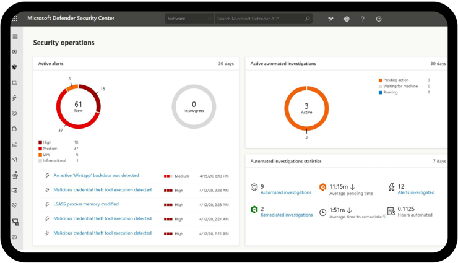Screen dimensions: 458x263
Task: Open the reports chart icon in sidebar
Action: (x=15, y=144)
